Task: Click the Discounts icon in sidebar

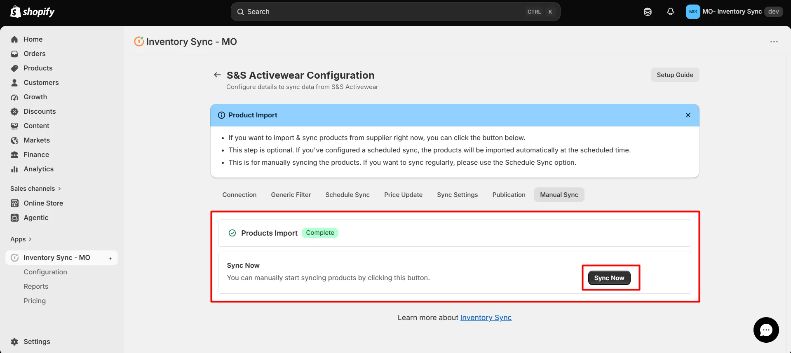Action: 14,111
